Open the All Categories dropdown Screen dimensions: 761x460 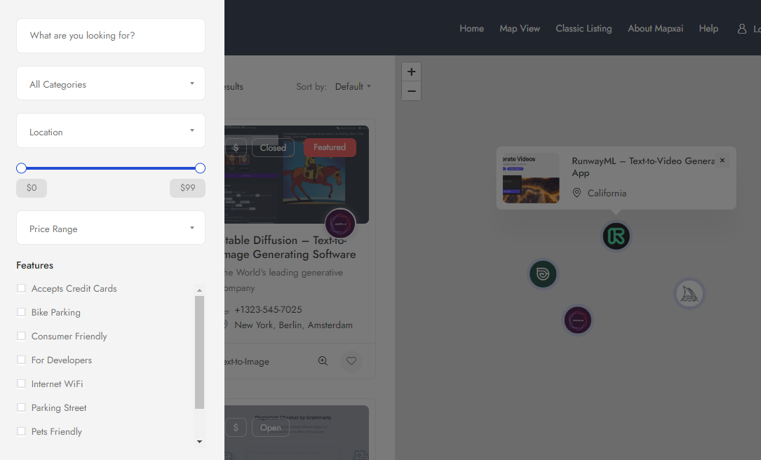point(111,83)
